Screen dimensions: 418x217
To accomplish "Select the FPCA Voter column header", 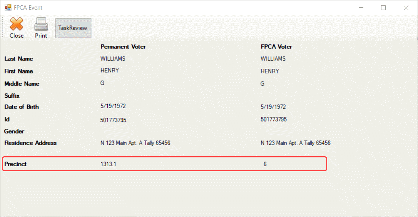I will click(276, 47).
